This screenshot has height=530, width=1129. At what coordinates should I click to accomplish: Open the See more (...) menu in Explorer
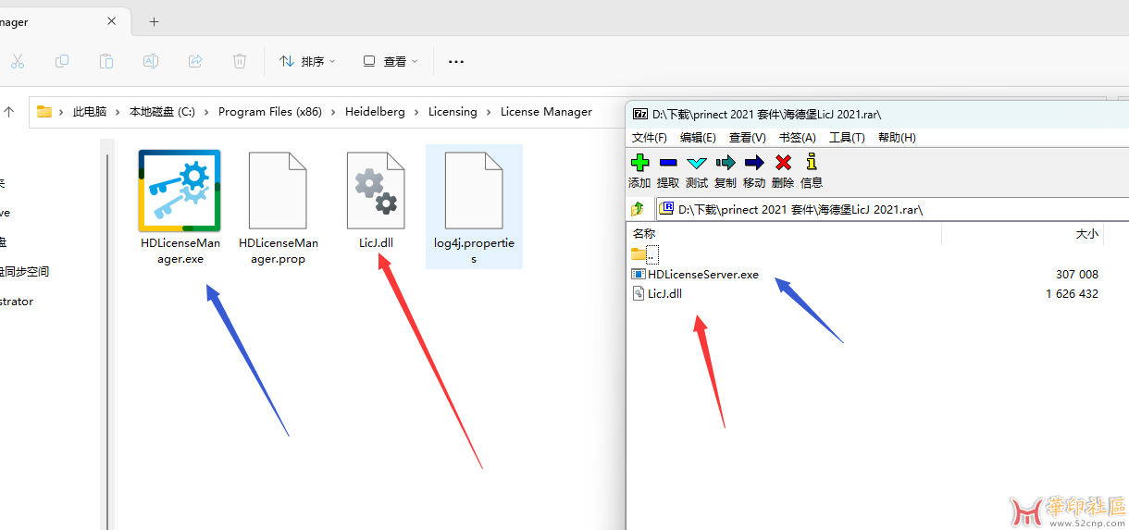point(456,61)
